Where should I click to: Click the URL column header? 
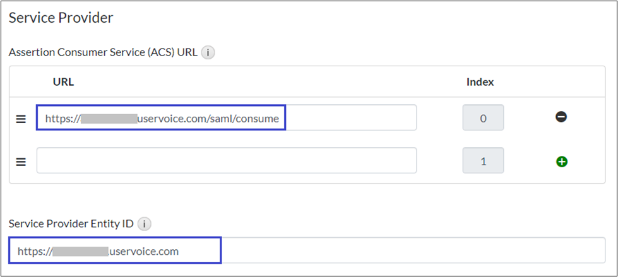point(64,82)
